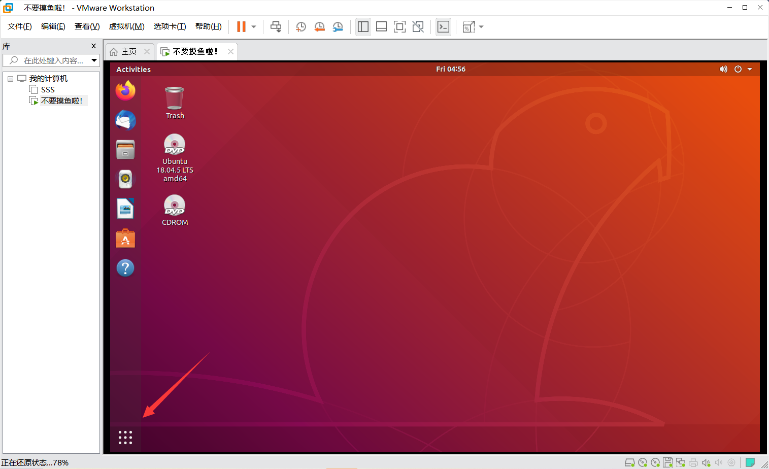Select the Ubuntu 18.04.5 LTS amd64 disc
This screenshot has height=469, width=769.
pos(175,158)
